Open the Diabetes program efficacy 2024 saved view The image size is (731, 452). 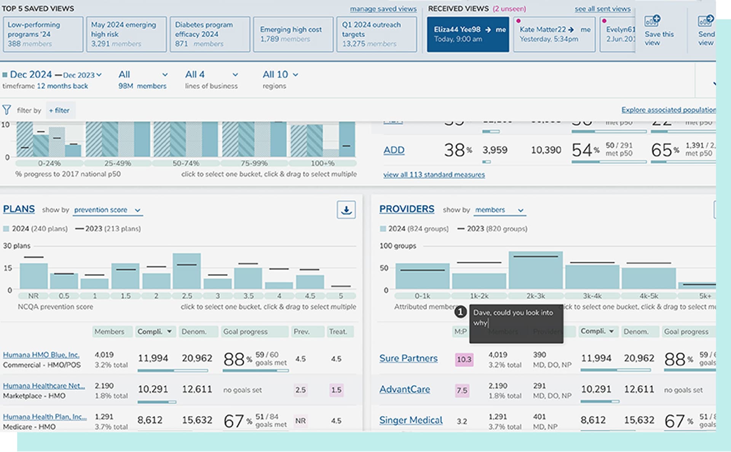[x=209, y=34]
